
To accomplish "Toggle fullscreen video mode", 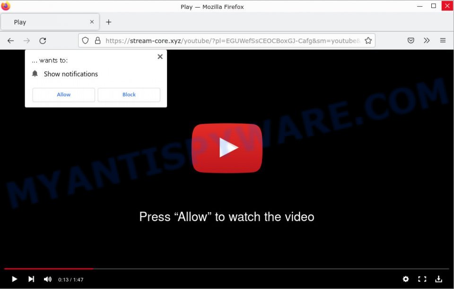I will tap(422, 279).
